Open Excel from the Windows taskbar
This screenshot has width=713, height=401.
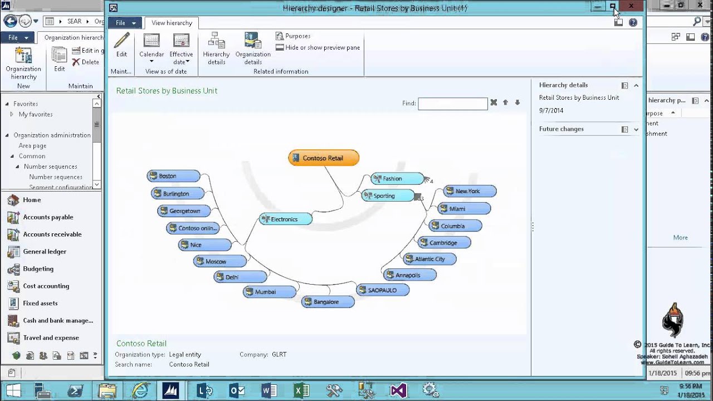[x=301, y=390]
